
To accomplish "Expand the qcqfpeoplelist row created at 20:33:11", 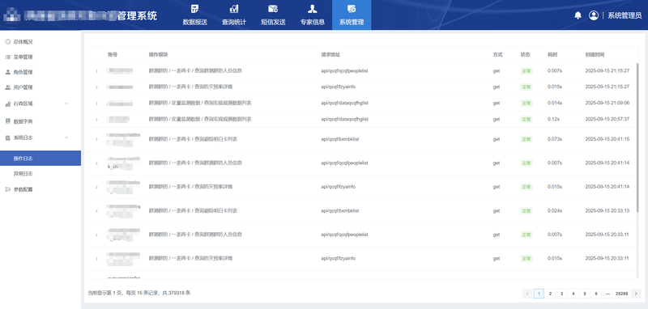I will tap(96, 235).
